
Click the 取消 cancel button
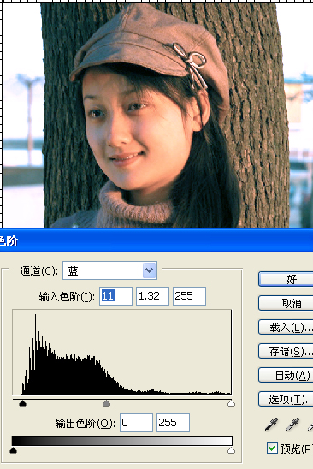pos(286,303)
